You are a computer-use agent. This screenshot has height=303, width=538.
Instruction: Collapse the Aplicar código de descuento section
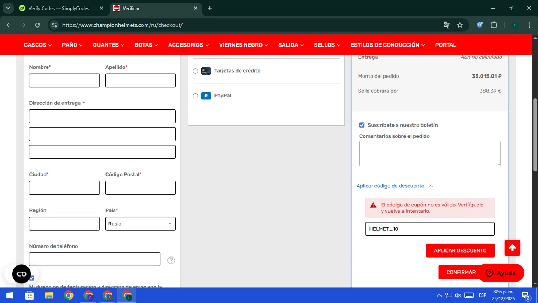395,186
